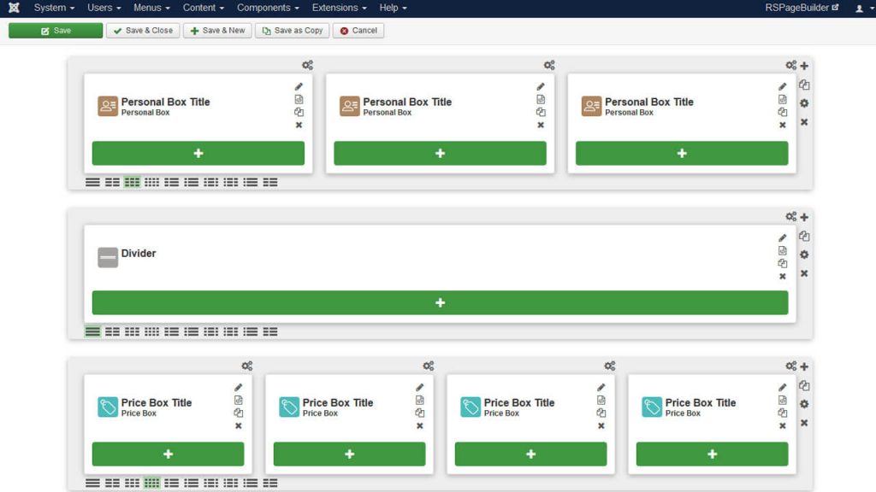Open row settings gear for Personal Box row
This screenshot has height=492, width=876.
804,103
